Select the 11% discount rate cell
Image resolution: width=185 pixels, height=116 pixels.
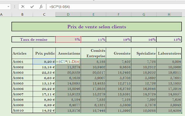pos(93,40)
